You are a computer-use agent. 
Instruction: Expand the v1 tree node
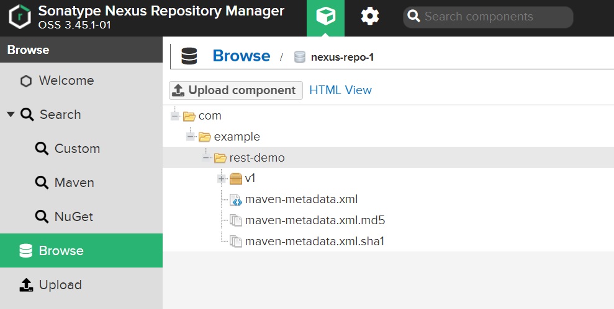point(221,179)
